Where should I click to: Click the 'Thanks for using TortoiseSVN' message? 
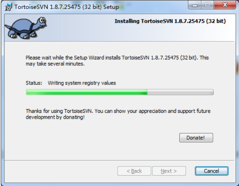[x=118, y=114]
